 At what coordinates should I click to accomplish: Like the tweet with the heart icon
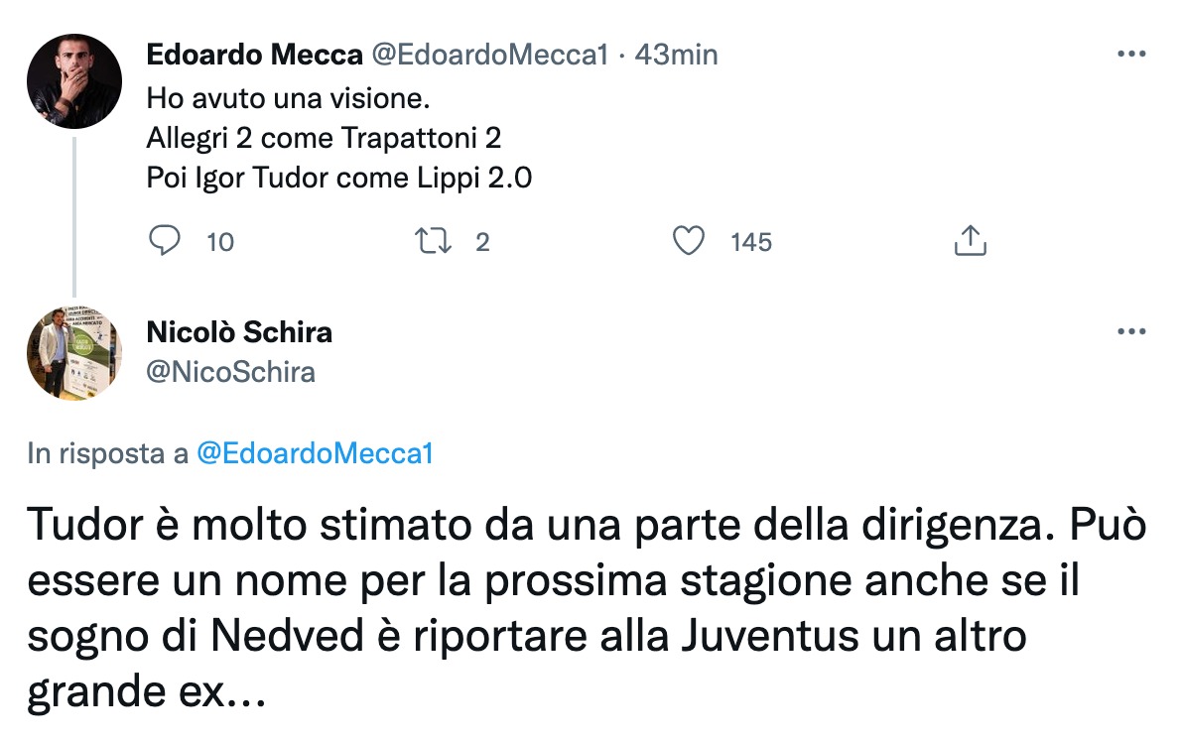688,241
